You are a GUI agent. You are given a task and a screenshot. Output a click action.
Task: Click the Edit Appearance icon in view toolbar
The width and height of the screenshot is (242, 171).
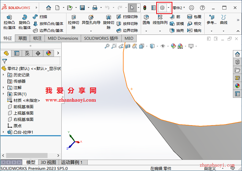click(x=173, y=46)
